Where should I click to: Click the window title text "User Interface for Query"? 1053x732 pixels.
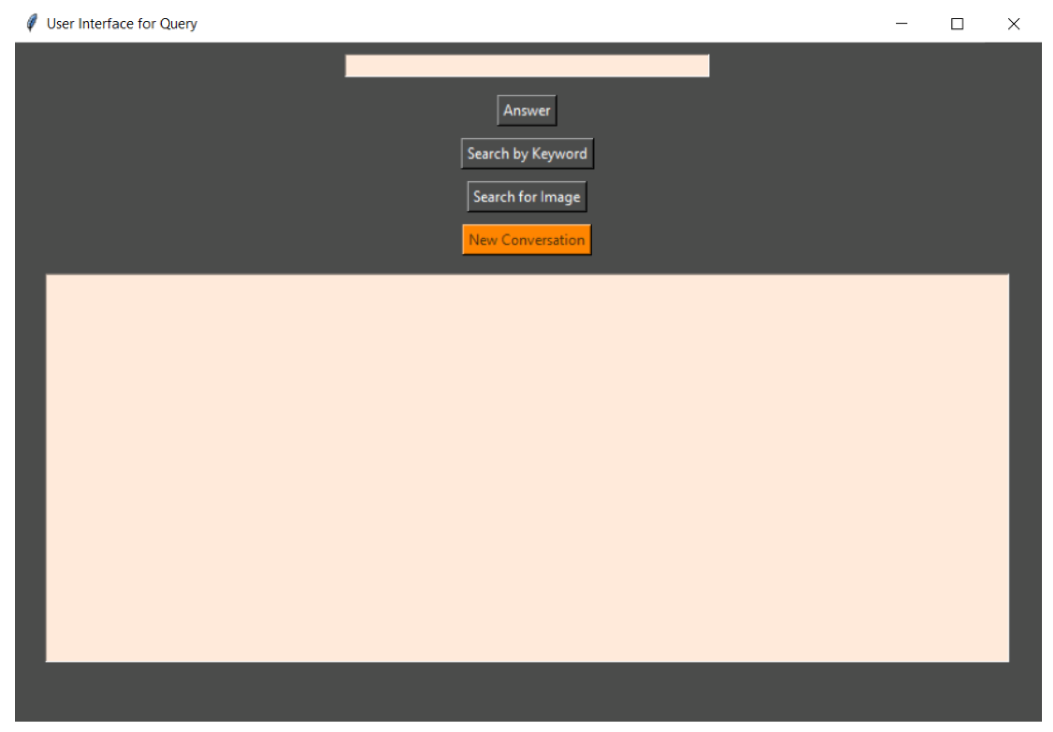122,24
